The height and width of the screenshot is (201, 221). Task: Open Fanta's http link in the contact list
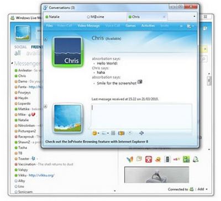tap(36, 87)
